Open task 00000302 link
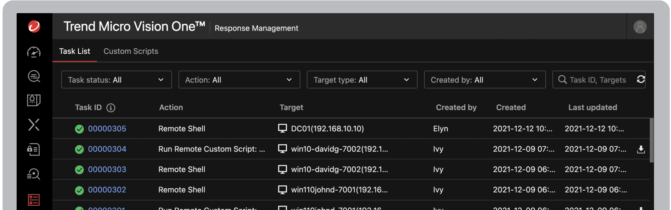The height and width of the screenshot is (210, 671). [107, 190]
